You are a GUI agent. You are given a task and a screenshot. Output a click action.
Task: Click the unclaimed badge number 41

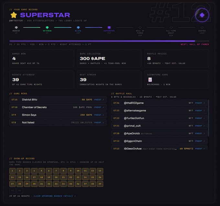click(20, 191)
